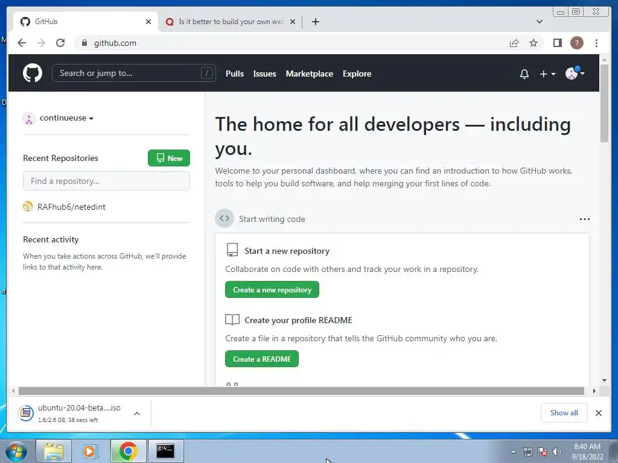This screenshot has height=463, width=618.
Task: Open Windows Media Player from the taskbar
Action: pos(91,451)
